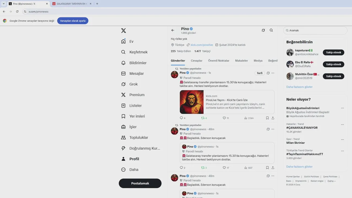Click the Postalamak post button
352x198 pixels.
pos(140,183)
